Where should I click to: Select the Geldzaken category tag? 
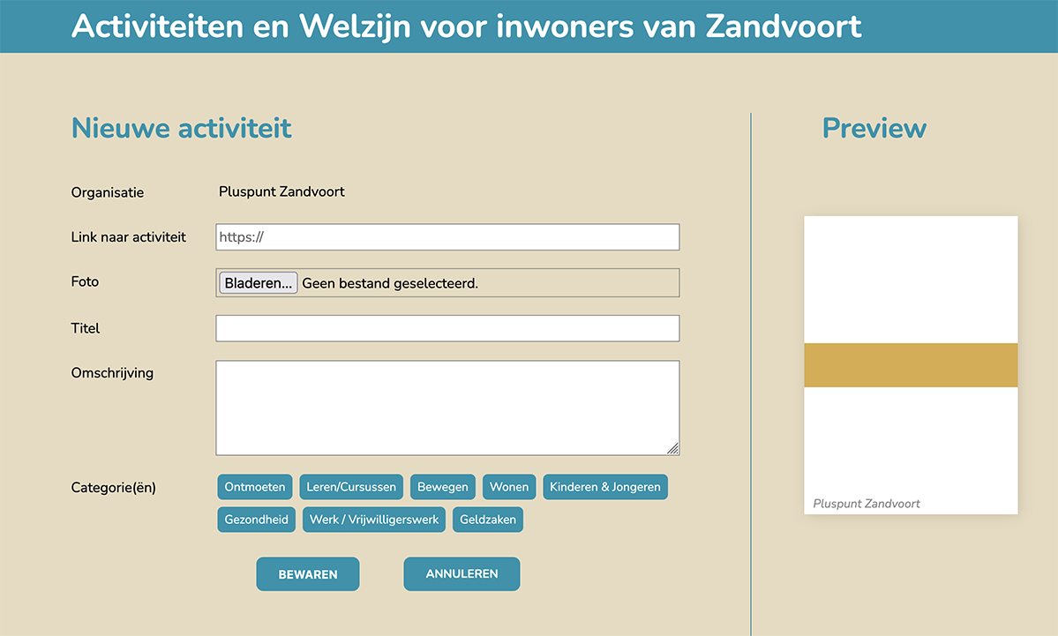488,520
